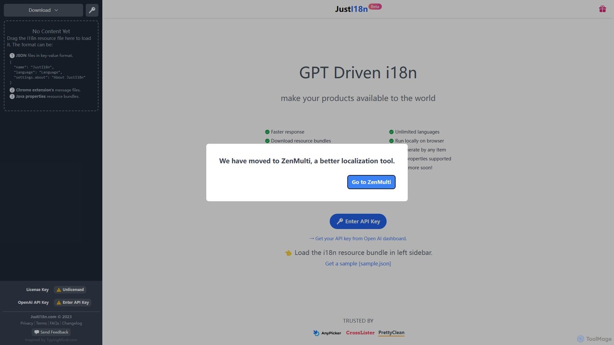The image size is (614, 345).
Task: Open the FAQs link
Action: click(54, 323)
